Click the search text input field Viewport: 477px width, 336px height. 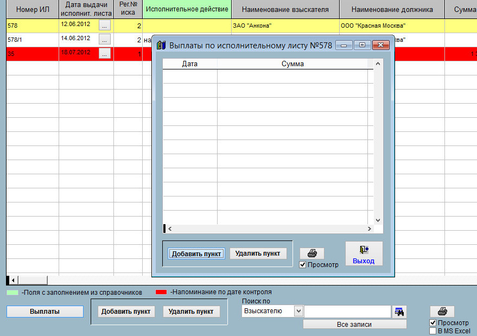[x=347, y=312]
